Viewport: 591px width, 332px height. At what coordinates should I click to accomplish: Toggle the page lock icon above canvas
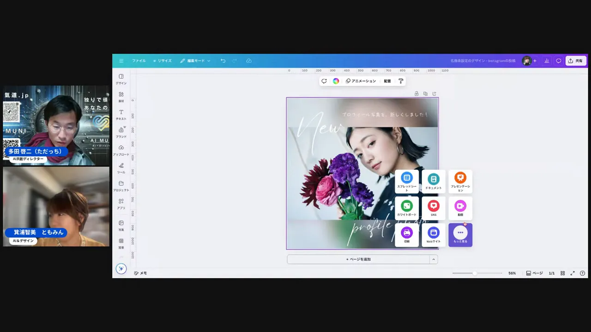click(x=416, y=94)
